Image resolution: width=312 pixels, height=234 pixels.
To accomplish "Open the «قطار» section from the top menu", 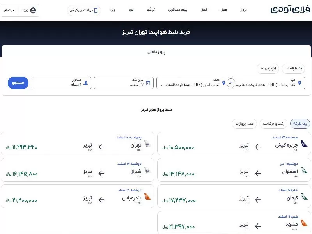I will [204, 10].
